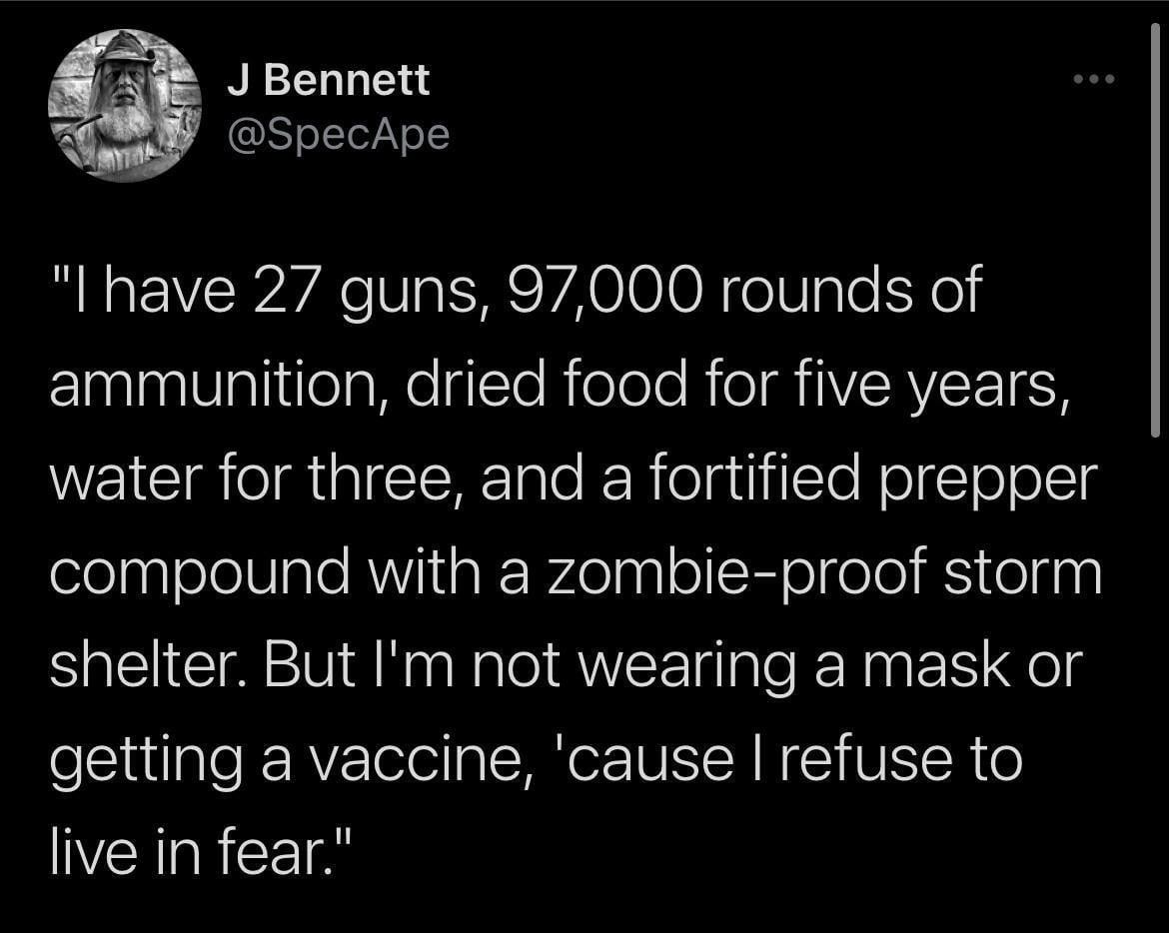Screen dimensions: 1169x933
Task: Click the vertical scrollbar thumb
Action: click(1156, 230)
